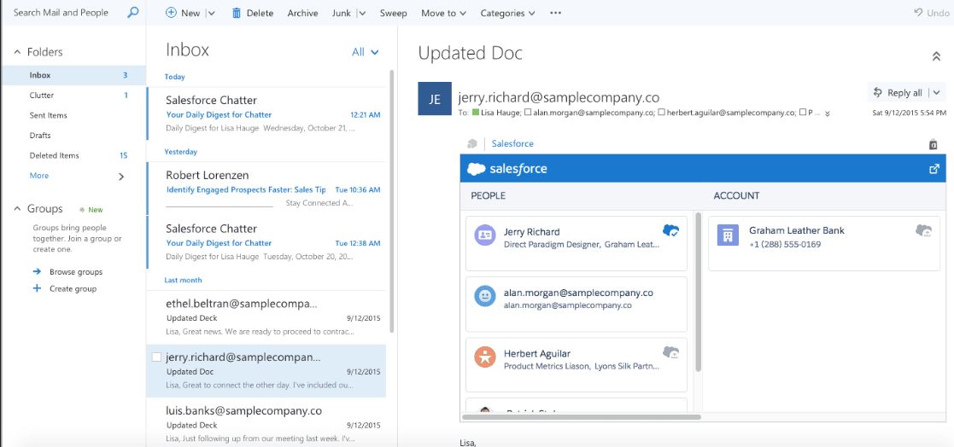Tick the checkbox on jerry.richard email

pyautogui.click(x=156, y=357)
